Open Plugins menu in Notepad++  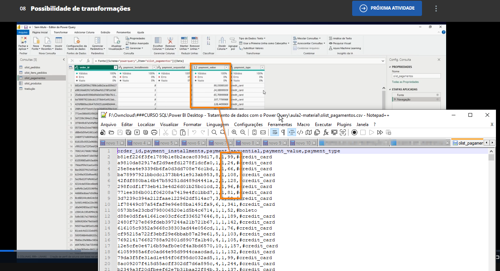click(x=344, y=125)
